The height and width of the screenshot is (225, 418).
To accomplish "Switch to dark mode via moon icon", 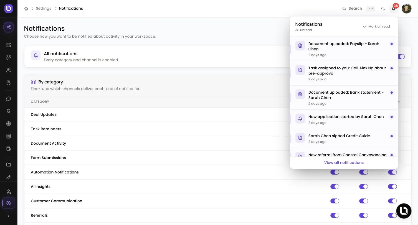I will (x=383, y=9).
